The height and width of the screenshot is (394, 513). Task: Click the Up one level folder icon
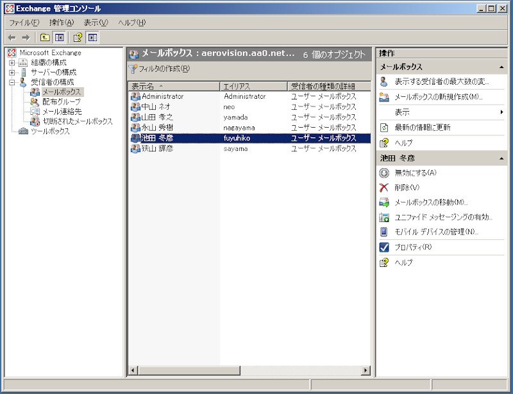45,37
